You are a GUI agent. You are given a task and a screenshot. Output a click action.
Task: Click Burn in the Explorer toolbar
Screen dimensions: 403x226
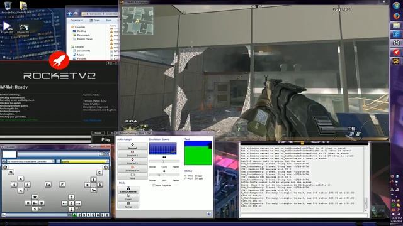[109, 20]
